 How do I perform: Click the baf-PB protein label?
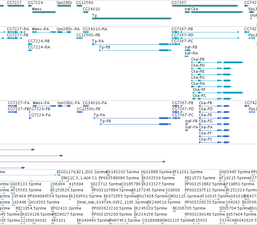[x=191, y=121]
